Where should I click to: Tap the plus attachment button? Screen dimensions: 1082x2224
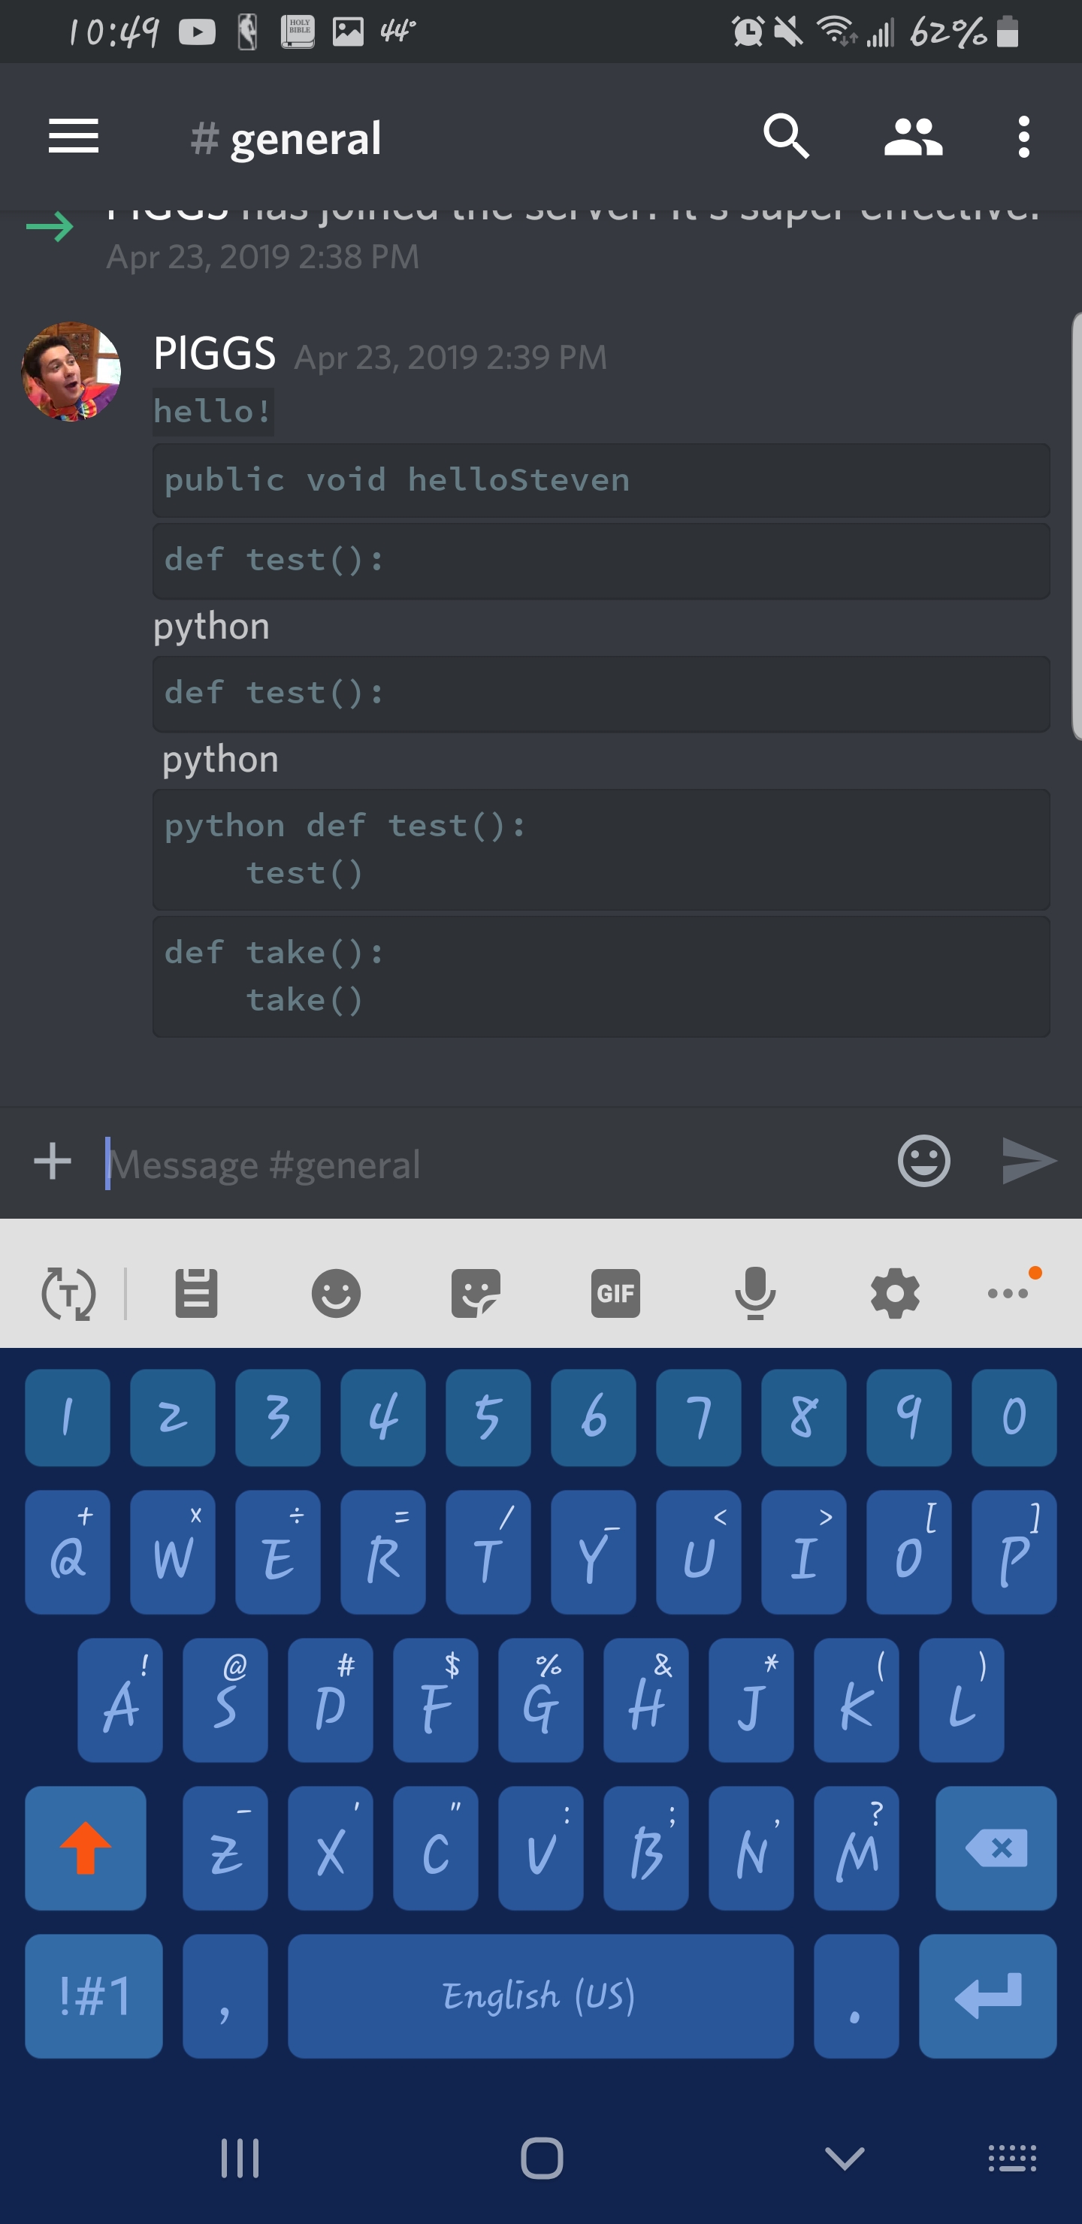tap(53, 1161)
